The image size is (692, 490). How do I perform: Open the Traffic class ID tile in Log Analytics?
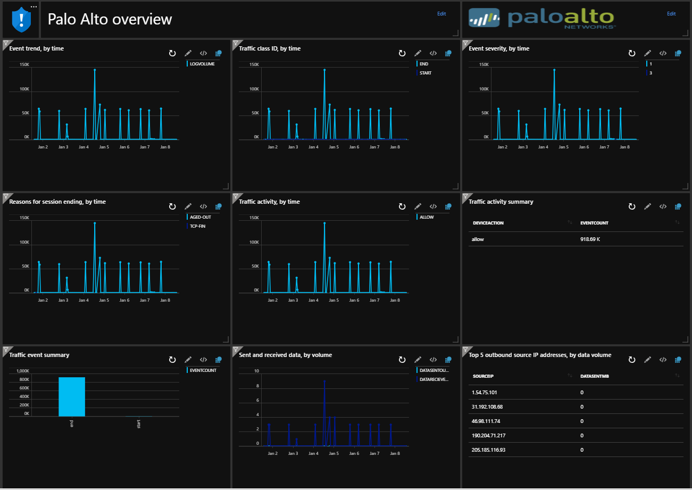click(x=448, y=53)
